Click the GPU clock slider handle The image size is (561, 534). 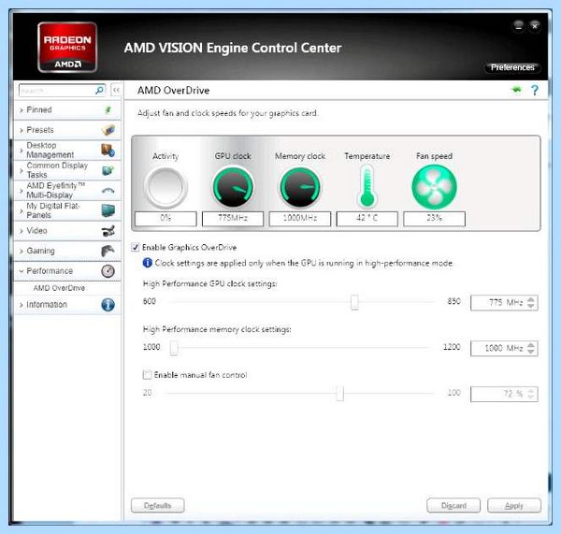(x=354, y=302)
